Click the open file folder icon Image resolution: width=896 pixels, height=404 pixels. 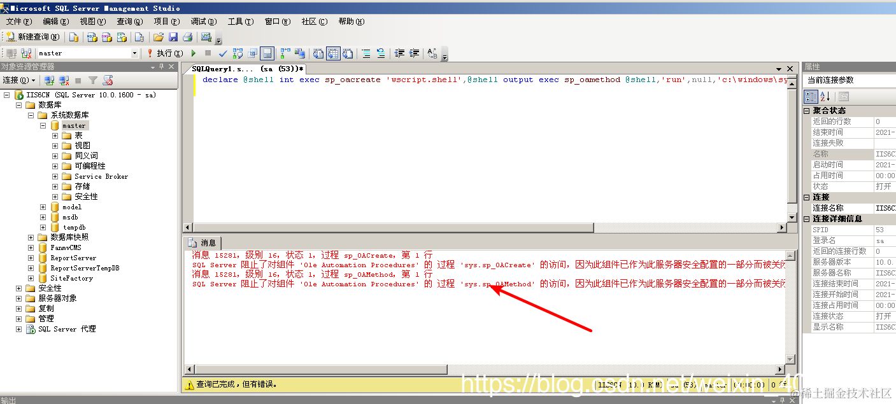159,37
